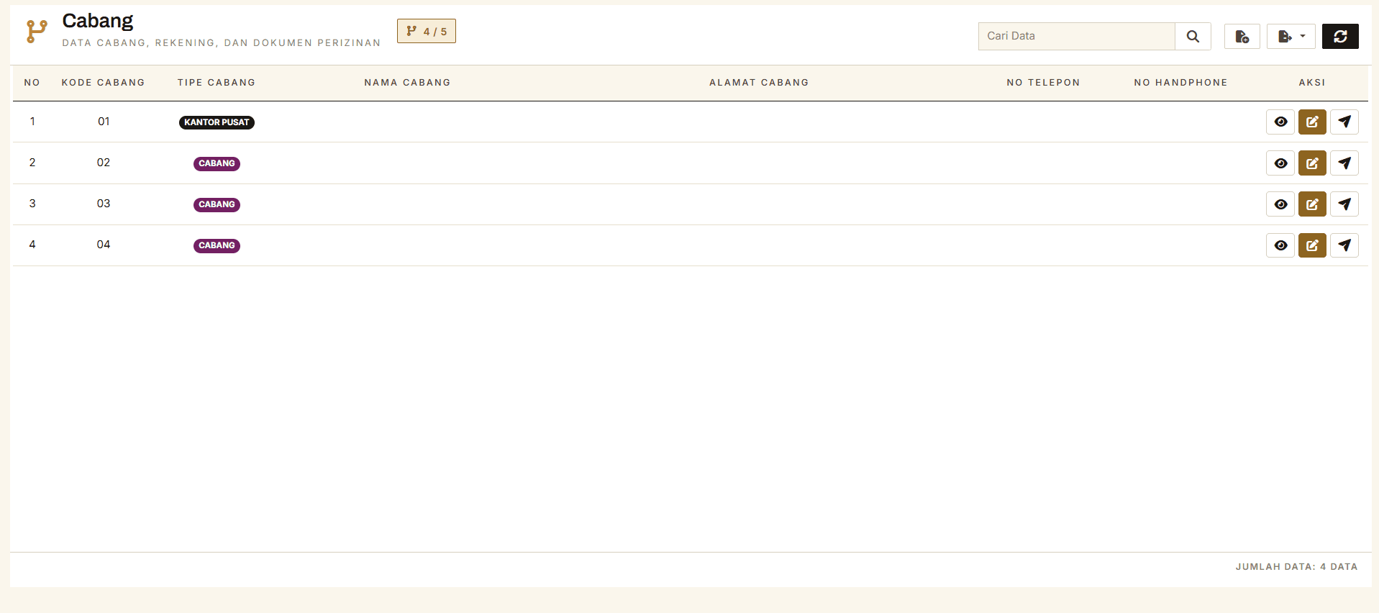Click CABANG badge in row 04
The image size is (1379, 613).
coord(217,245)
